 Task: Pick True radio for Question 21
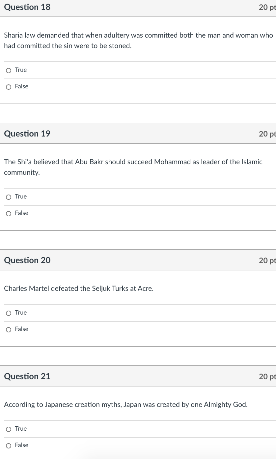[9, 429]
